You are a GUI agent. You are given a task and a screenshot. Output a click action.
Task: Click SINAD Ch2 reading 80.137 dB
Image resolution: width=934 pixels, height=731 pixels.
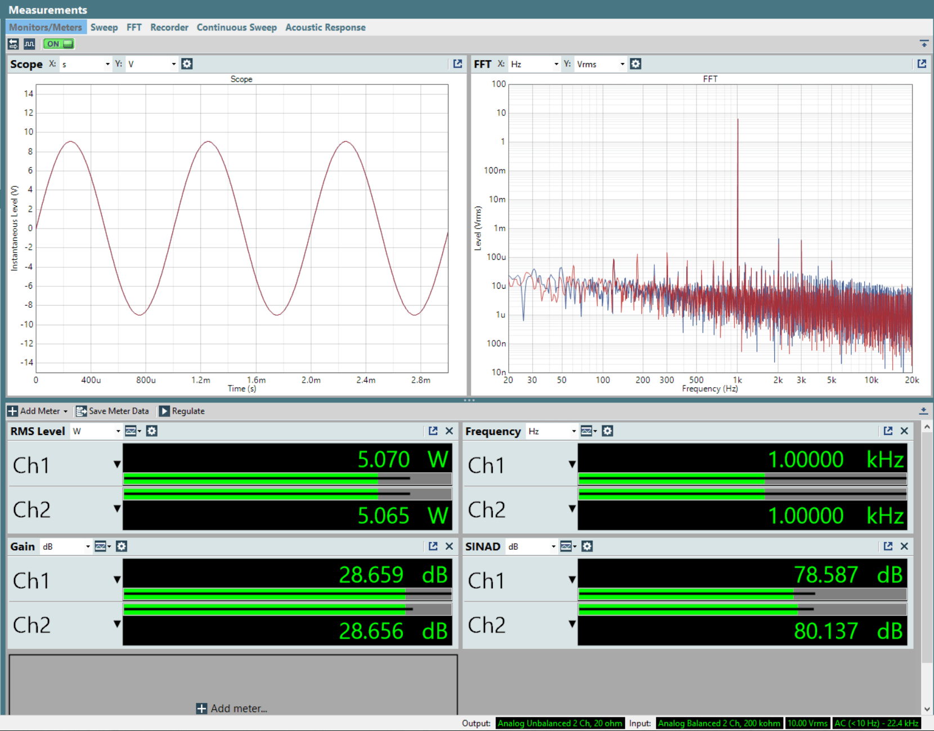tap(848, 631)
